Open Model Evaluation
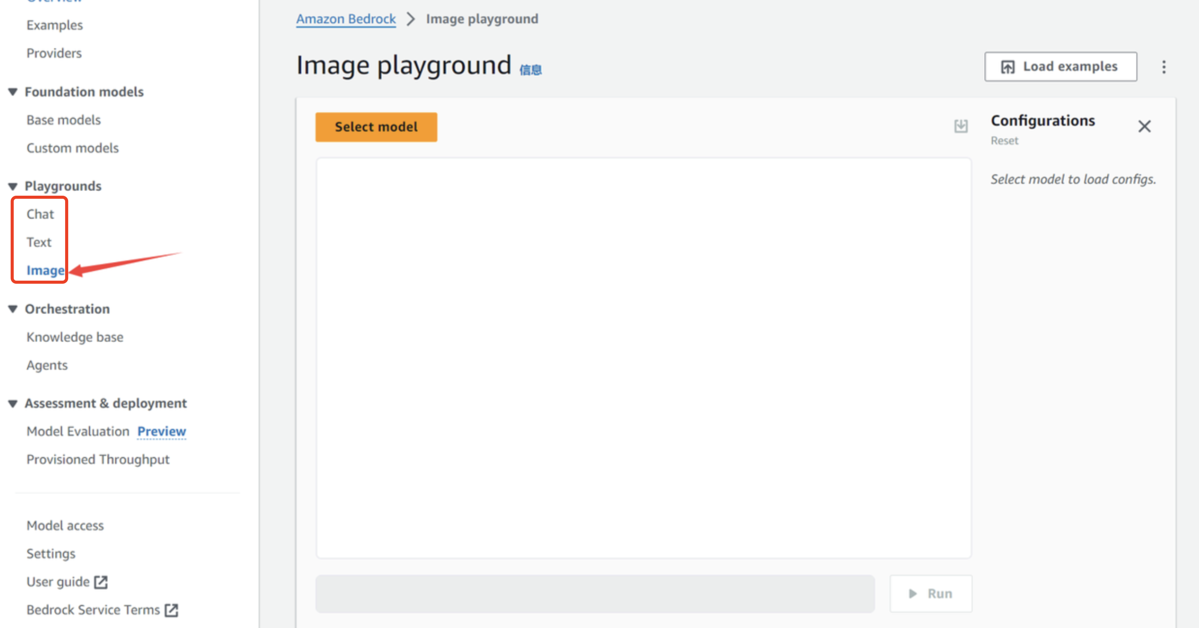Image resolution: width=1199 pixels, height=628 pixels. coord(78,431)
